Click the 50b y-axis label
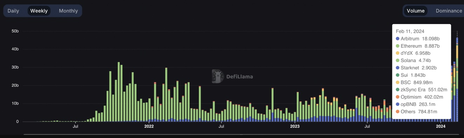464x138 pixels. (x=15, y=31)
